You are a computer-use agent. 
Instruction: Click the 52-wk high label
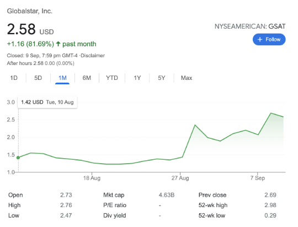pos(213,205)
